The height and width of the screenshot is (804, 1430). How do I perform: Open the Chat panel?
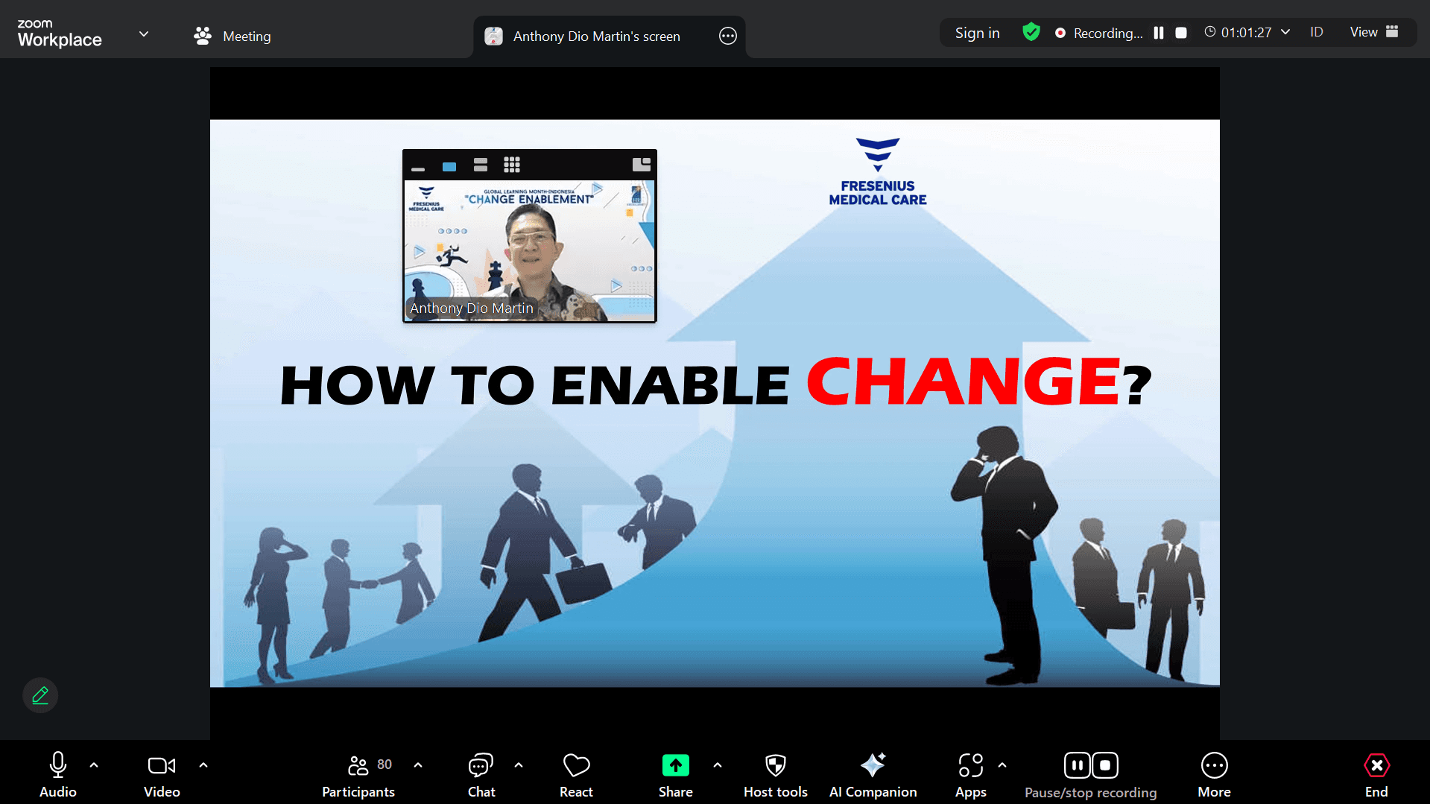(481, 775)
